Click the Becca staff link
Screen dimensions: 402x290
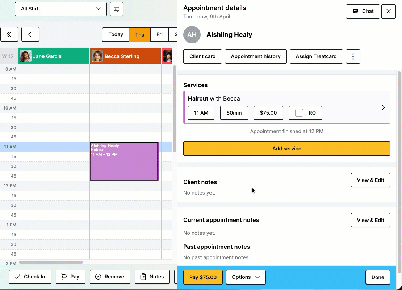pyautogui.click(x=231, y=98)
